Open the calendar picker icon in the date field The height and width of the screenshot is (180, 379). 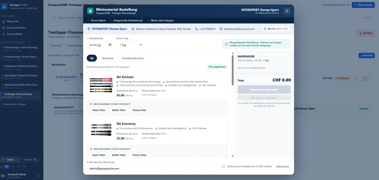click(x=110, y=45)
